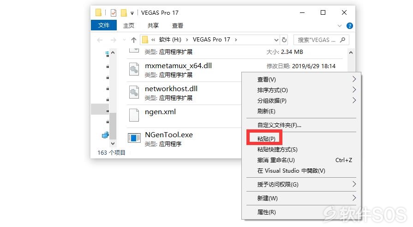Screen dimensions: 413x227
Task: Click the folder icon in title bar
Action: 98,12
